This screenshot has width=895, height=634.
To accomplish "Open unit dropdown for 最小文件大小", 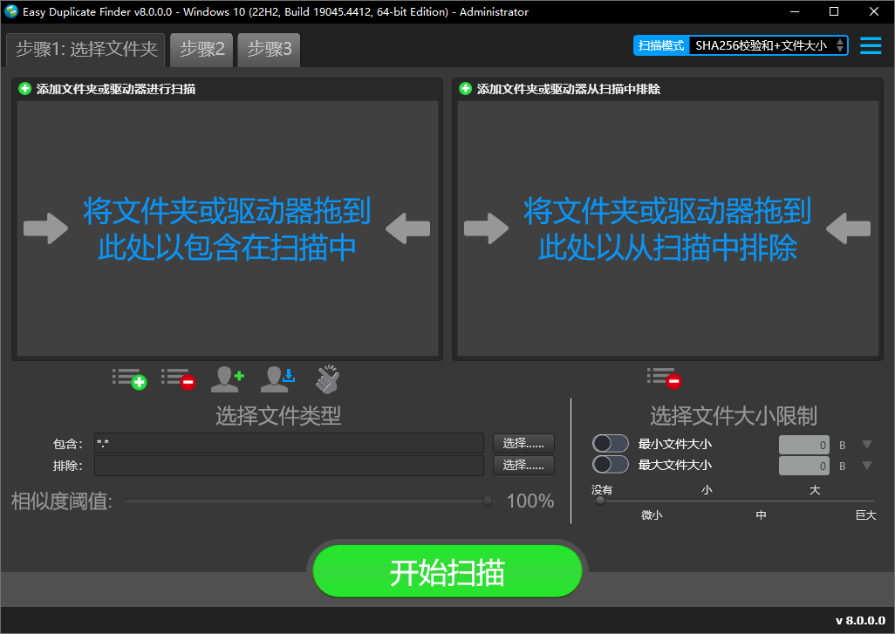I will pyautogui.click(x=867, y=445).
